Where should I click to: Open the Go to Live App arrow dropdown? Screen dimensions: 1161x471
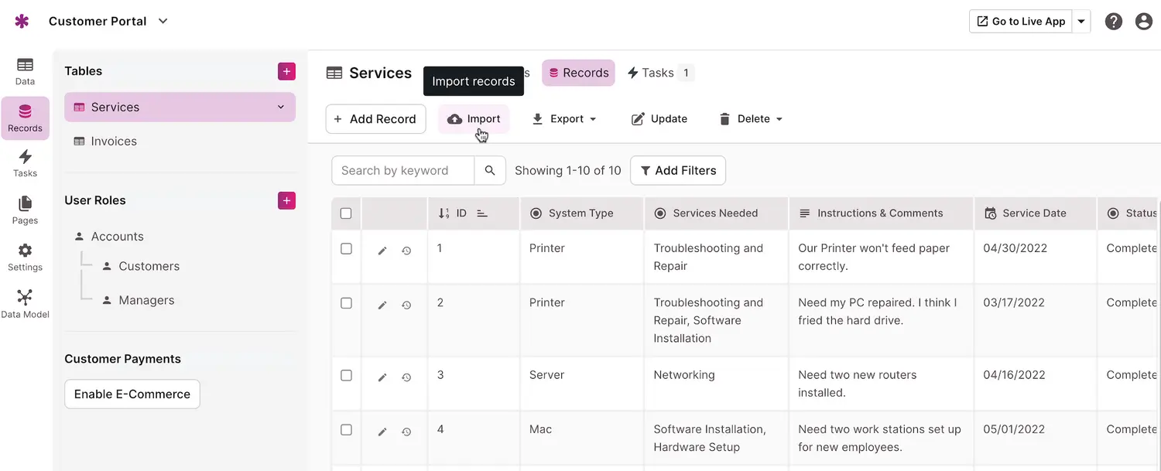coord(1082,22)
